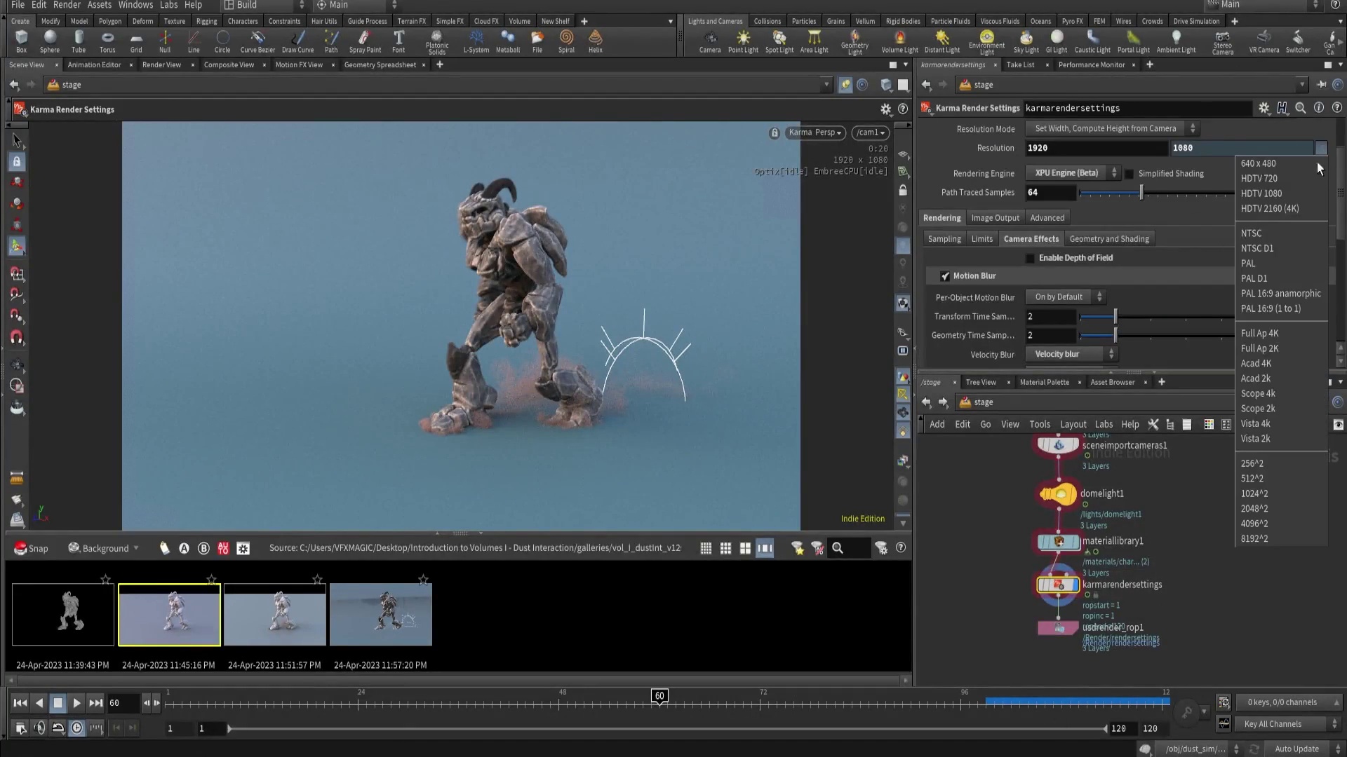Select the karmarendersettings node
This screenshot has height=757, width=1347.
pos(1059,585)
